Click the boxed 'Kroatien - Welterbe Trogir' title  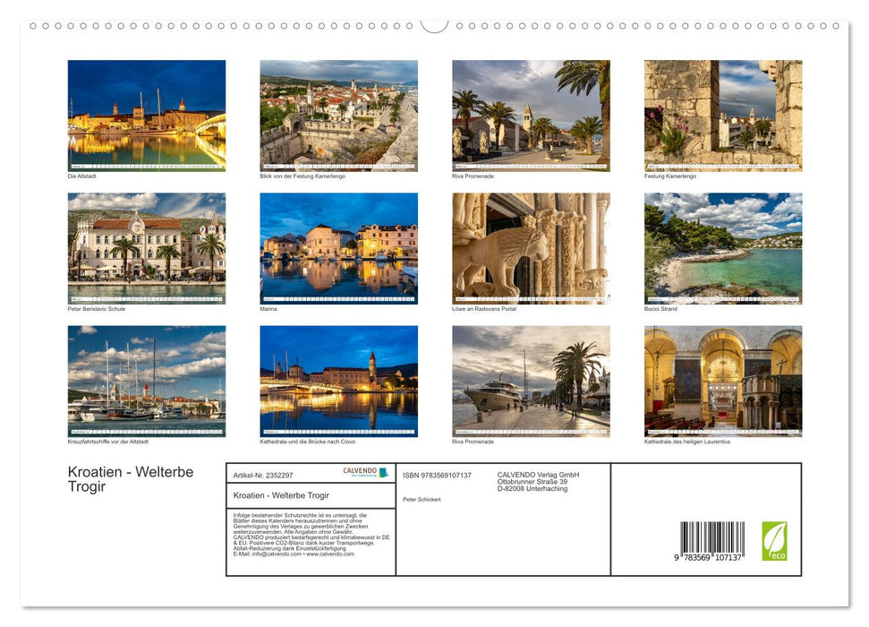(x=281, y=495)
